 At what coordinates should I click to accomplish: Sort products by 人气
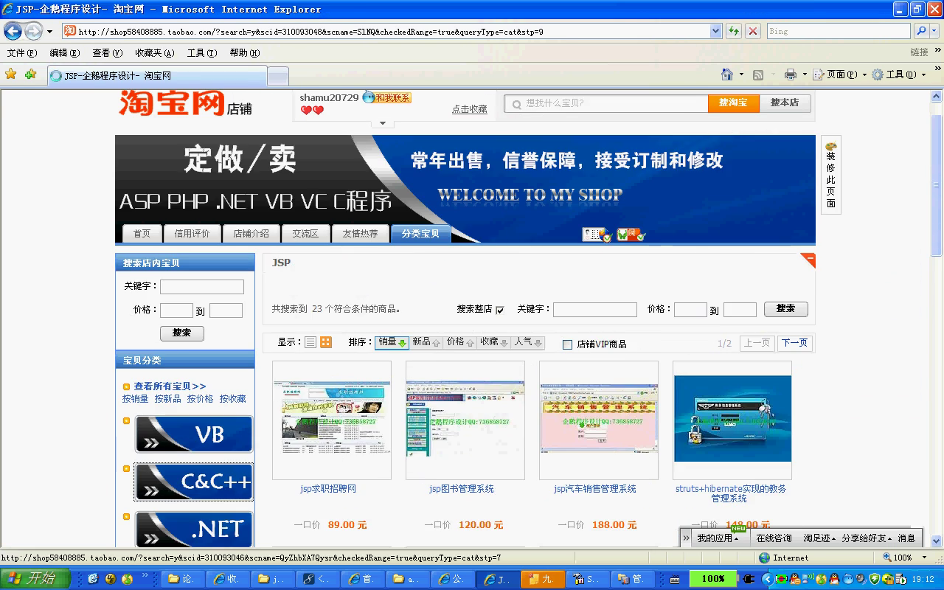tap(529, 342)
